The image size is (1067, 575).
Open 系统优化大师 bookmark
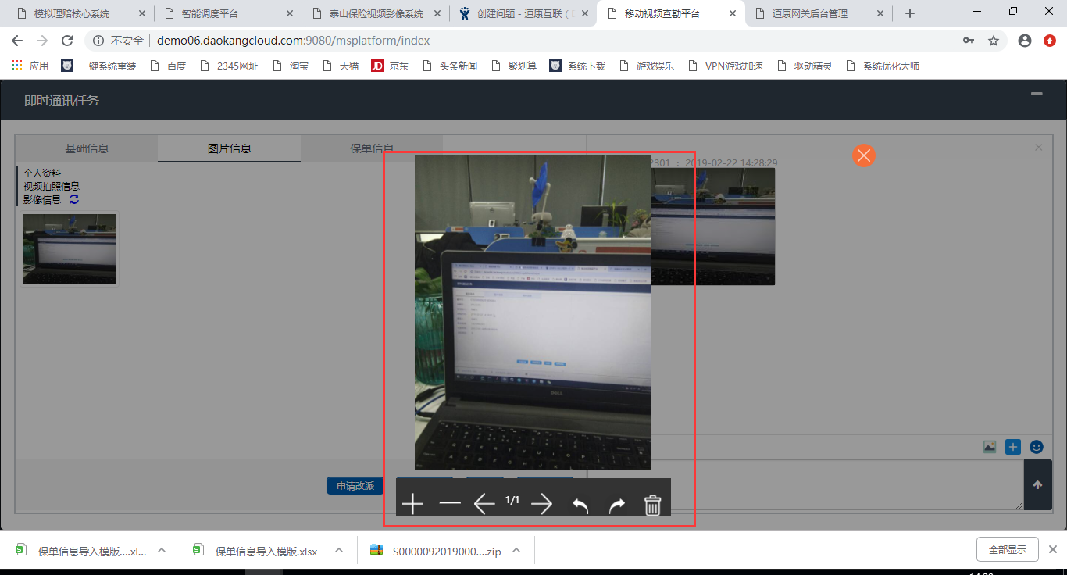coord(882,66)
